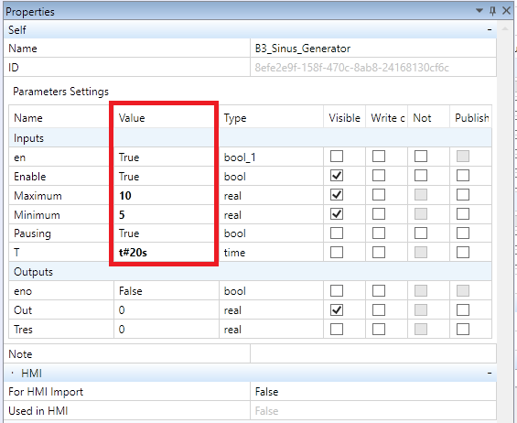Select the Inputs group row

pyautogui.click(x=250, y=138)
